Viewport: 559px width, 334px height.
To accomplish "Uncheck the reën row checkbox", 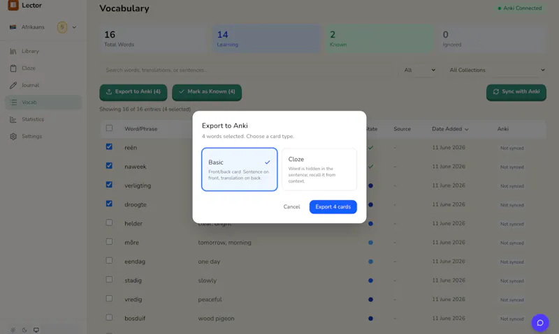I will 109,146.
